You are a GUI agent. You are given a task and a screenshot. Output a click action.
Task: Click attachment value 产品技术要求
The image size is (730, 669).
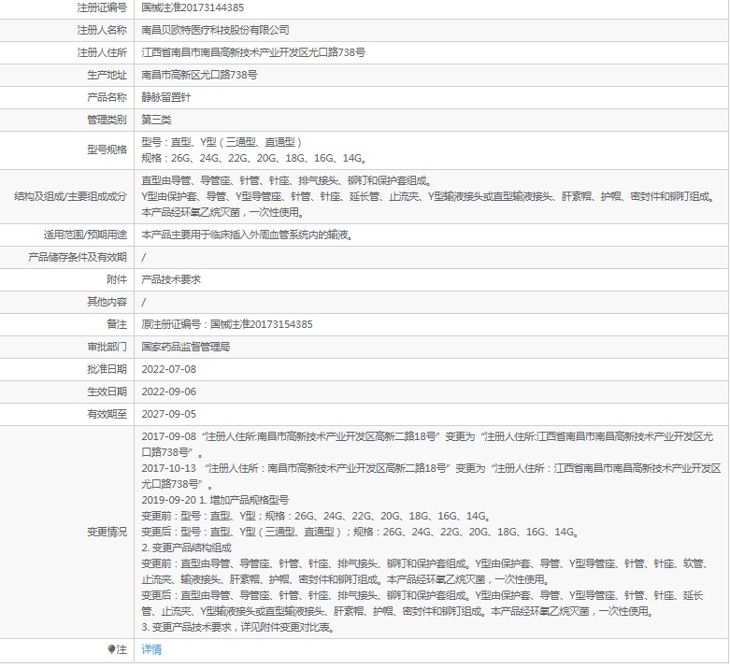point(171,279)
